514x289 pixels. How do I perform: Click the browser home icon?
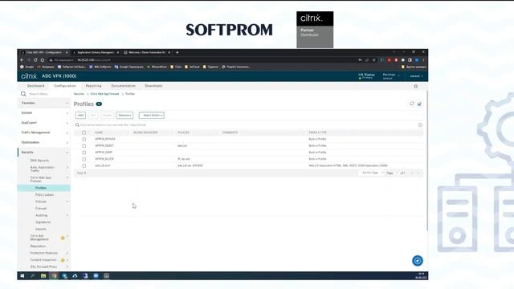pyautogui.click(x=43, y=60)
